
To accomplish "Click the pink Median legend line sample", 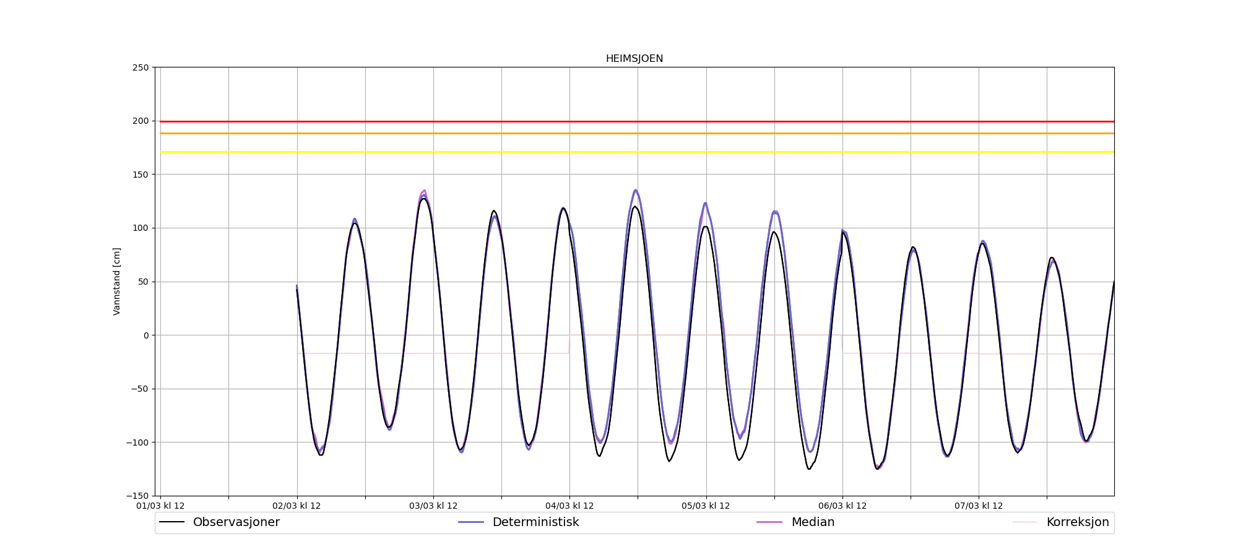I will [x=769, y=522].
